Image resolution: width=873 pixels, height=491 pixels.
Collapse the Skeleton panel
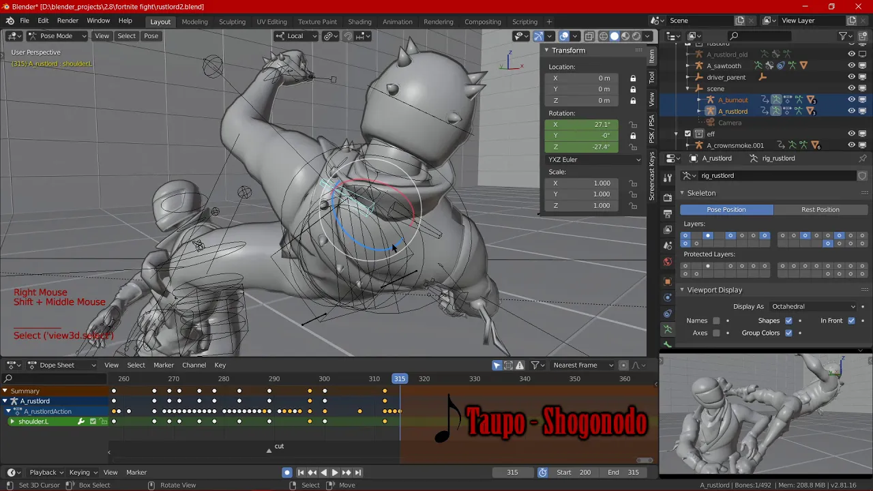click(682, 193)
